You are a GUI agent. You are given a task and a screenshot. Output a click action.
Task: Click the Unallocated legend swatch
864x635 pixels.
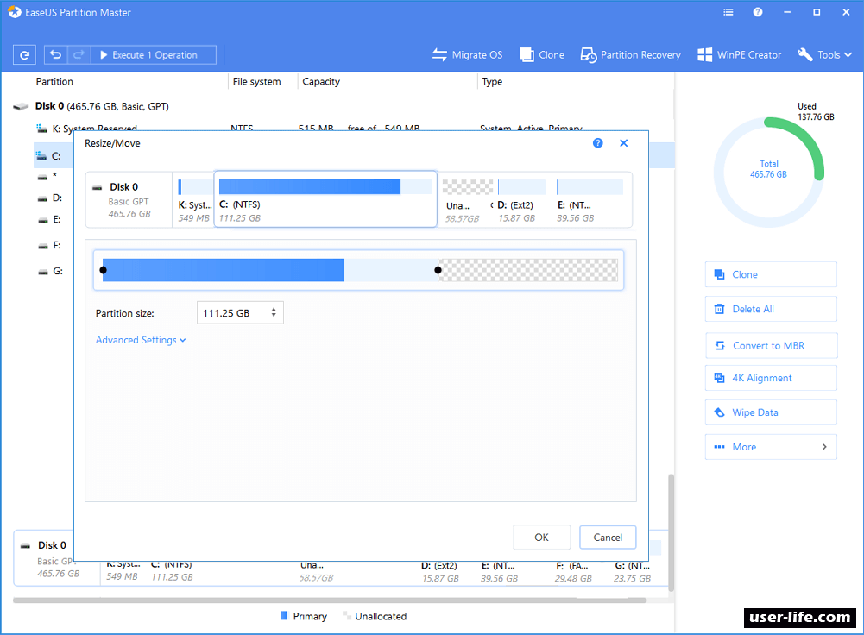tap(346, 616)
